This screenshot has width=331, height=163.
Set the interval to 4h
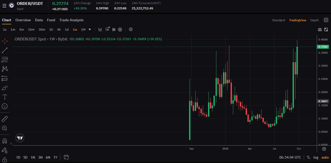pyautogui.click(x=59, y=30)
